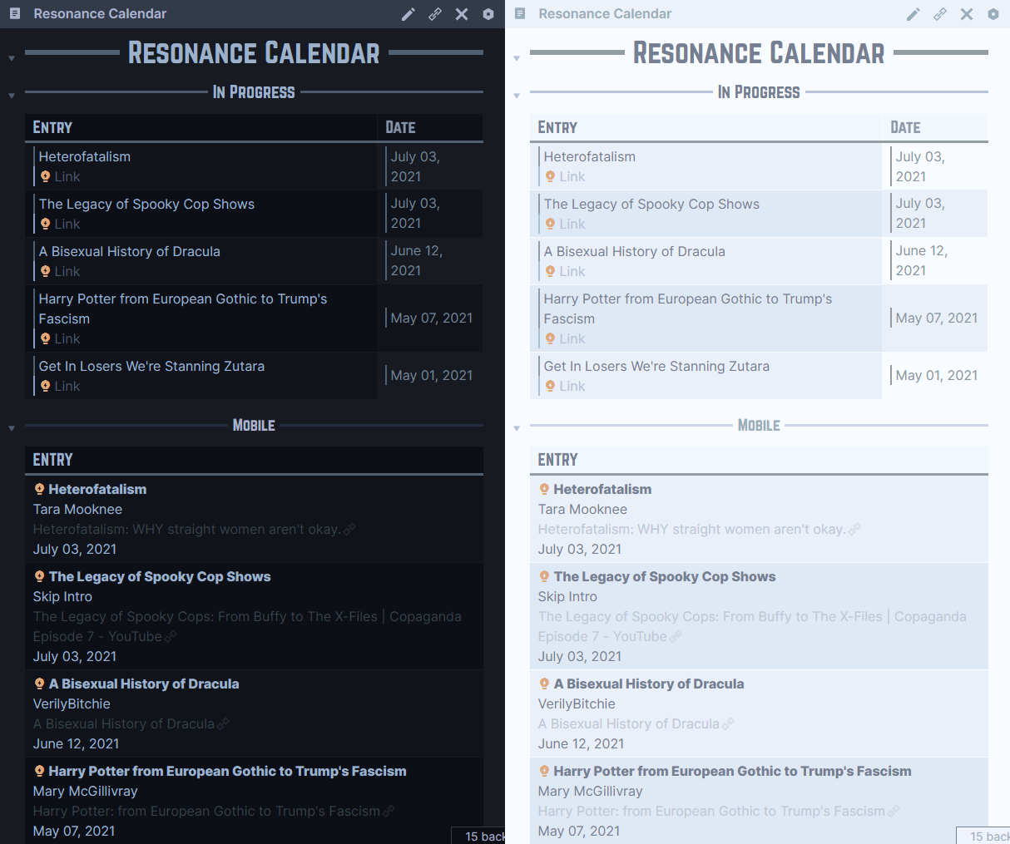Image resolution: width=1010 pixels, height=844 pixels.
Task: Open A Bisexual History of Dracula link in Mobile section
Action: [124, 723]
